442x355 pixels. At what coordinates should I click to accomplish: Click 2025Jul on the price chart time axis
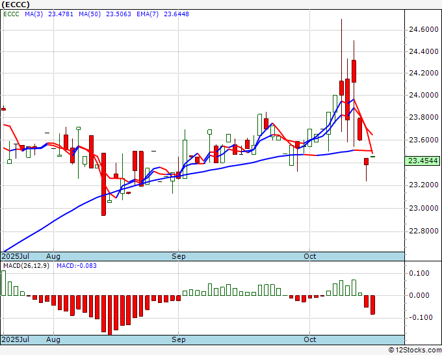[x=16, y=256]
